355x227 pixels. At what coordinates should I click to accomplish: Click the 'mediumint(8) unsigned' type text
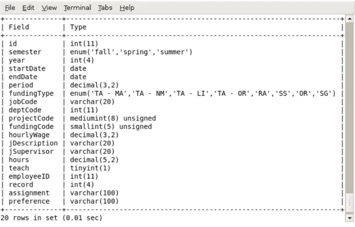113,118
